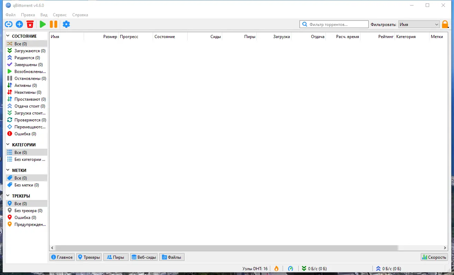The height and width of the screenshot is (275, 454).
Task: Click the green resume play icon
Action: pyautogui.click(x=42, y=24)
